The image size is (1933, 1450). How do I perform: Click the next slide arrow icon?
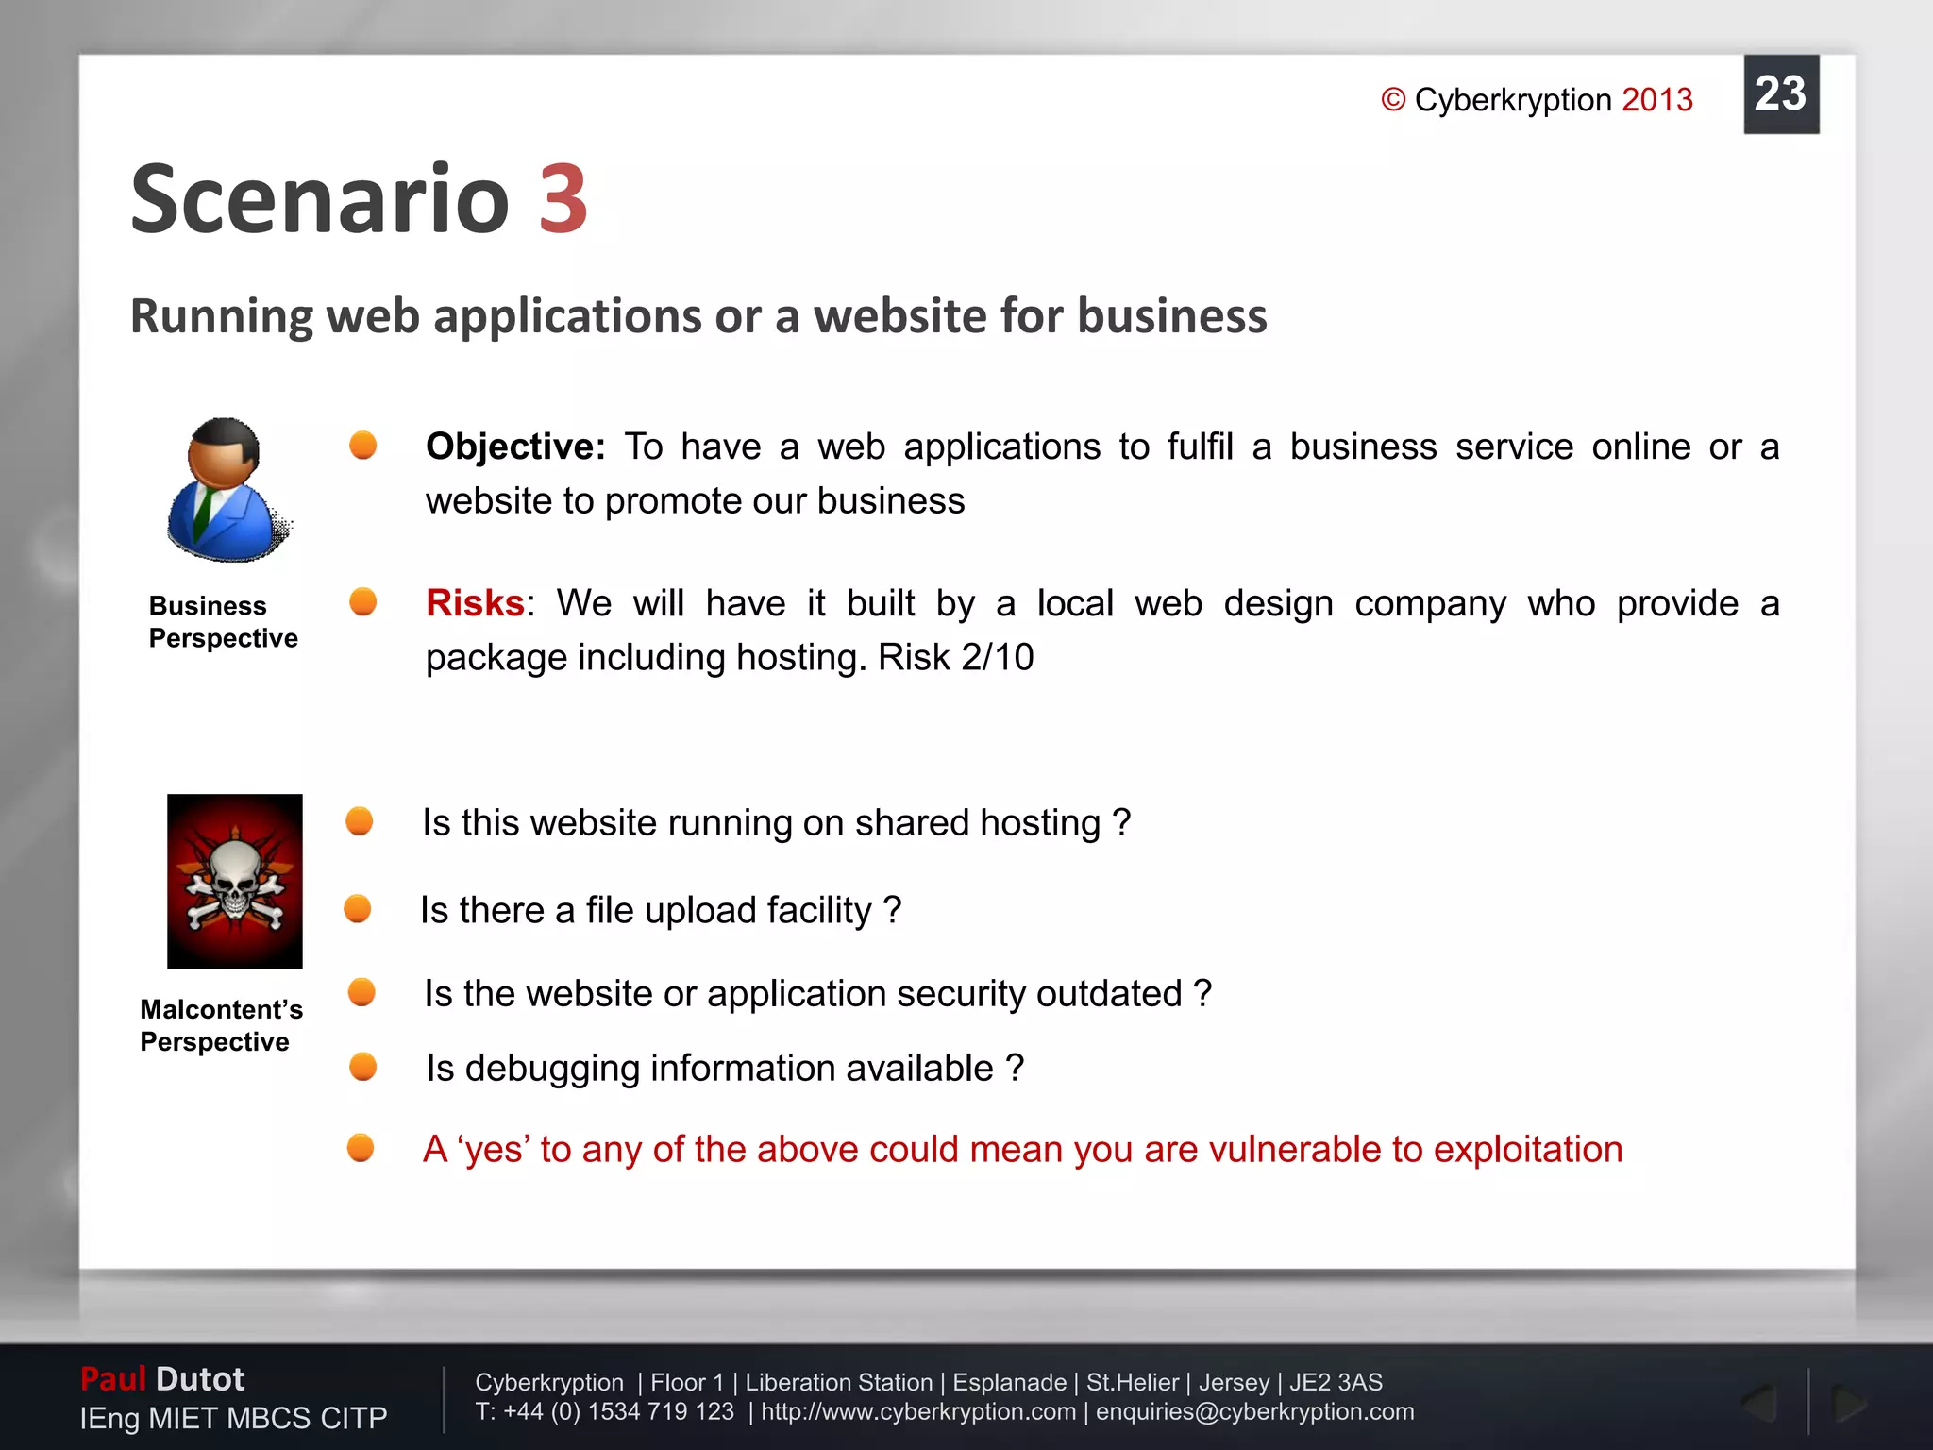click(1847, 1404)
